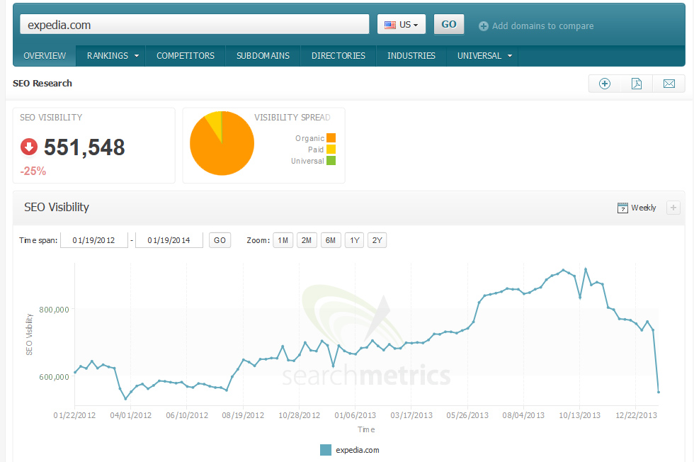Toggle the 1M zoom option

click(x=283, y=240)
